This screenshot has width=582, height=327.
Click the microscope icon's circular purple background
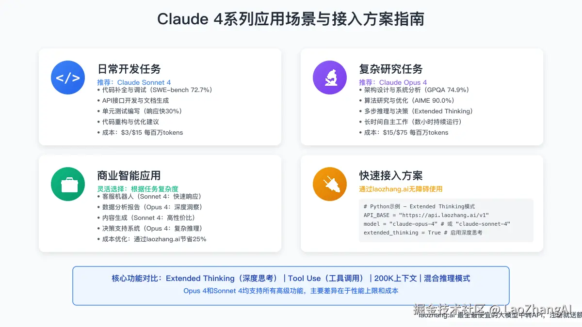[x=330, y=78]
